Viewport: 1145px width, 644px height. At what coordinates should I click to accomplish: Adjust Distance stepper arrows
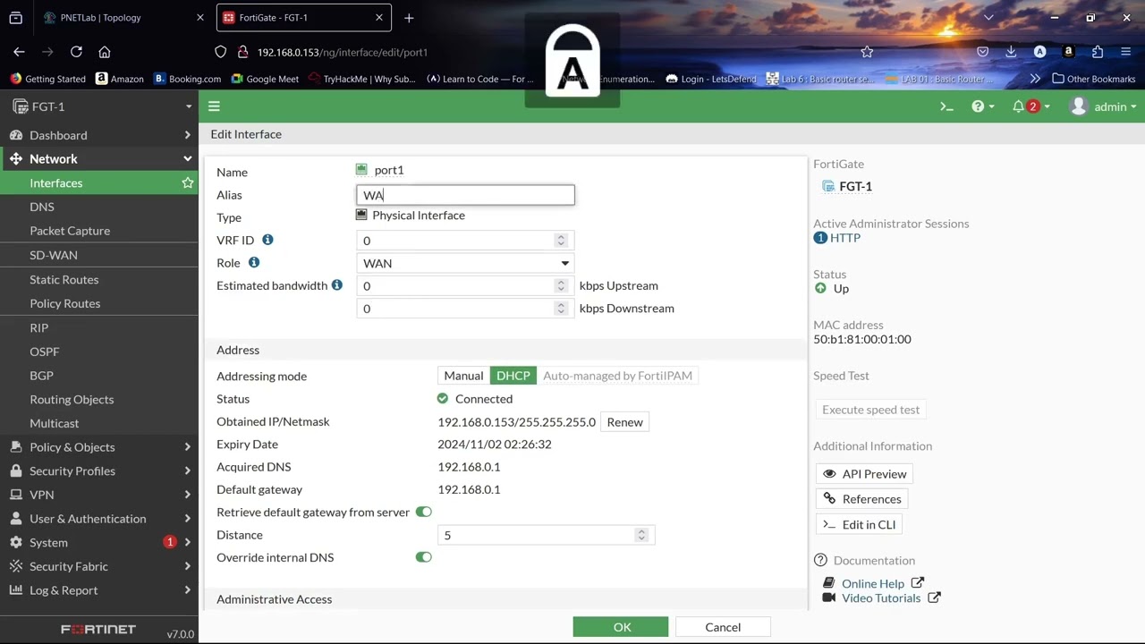pos(641,535)
